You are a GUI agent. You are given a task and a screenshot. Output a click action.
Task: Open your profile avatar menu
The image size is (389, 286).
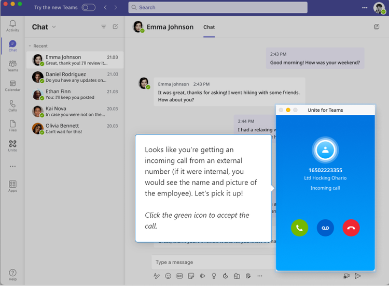coord(379,8)
